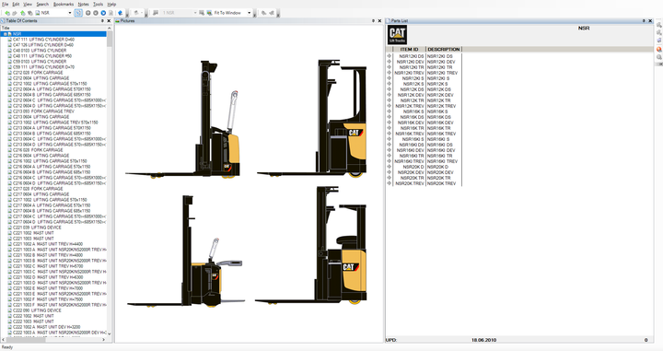Click the bottom-right seated truck picture

(x=311, y=245)
